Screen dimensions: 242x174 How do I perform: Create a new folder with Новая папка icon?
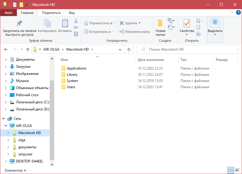click(x=160, y=24)
